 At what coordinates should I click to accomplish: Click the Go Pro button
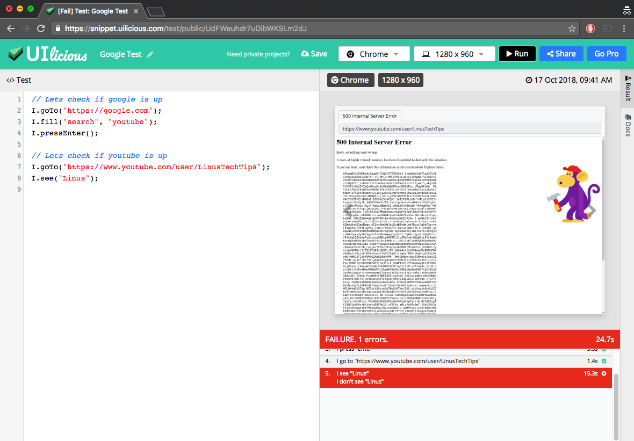point(607,54)
